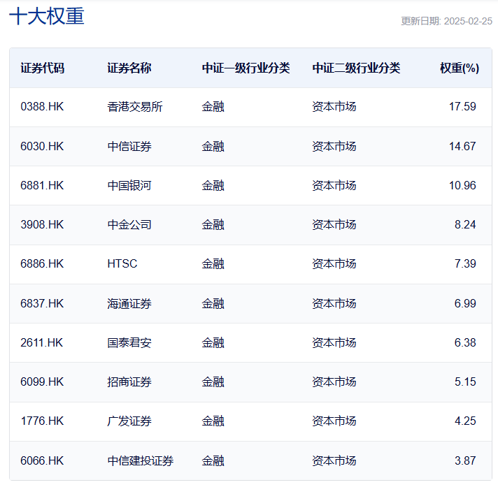
Task: Click weight value 6.99
Action: coord(465,304)
